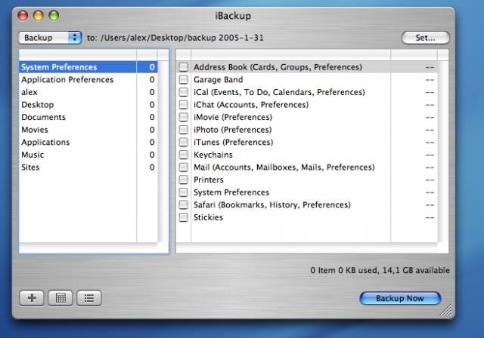Check the Mail checkbox

pos(183,167)
